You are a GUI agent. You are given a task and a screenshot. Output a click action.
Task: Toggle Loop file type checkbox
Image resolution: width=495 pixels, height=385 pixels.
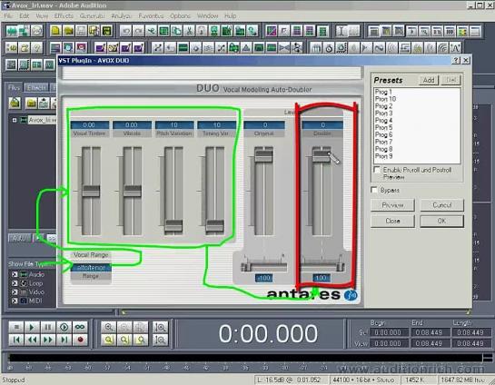15,283
